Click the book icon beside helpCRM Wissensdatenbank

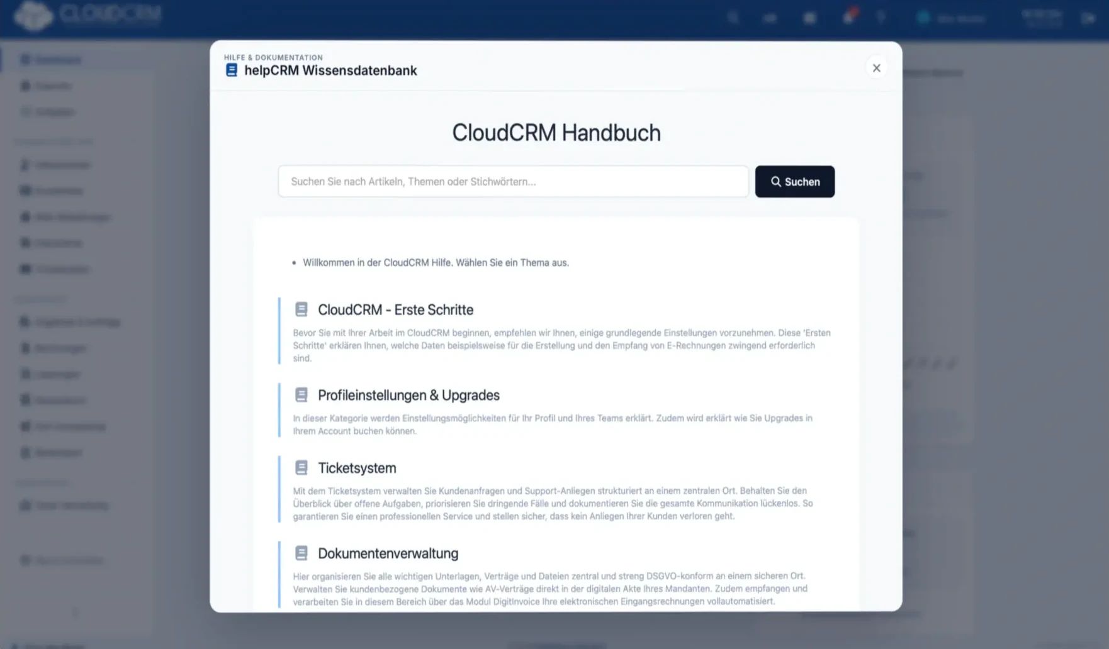coord(231,70)
